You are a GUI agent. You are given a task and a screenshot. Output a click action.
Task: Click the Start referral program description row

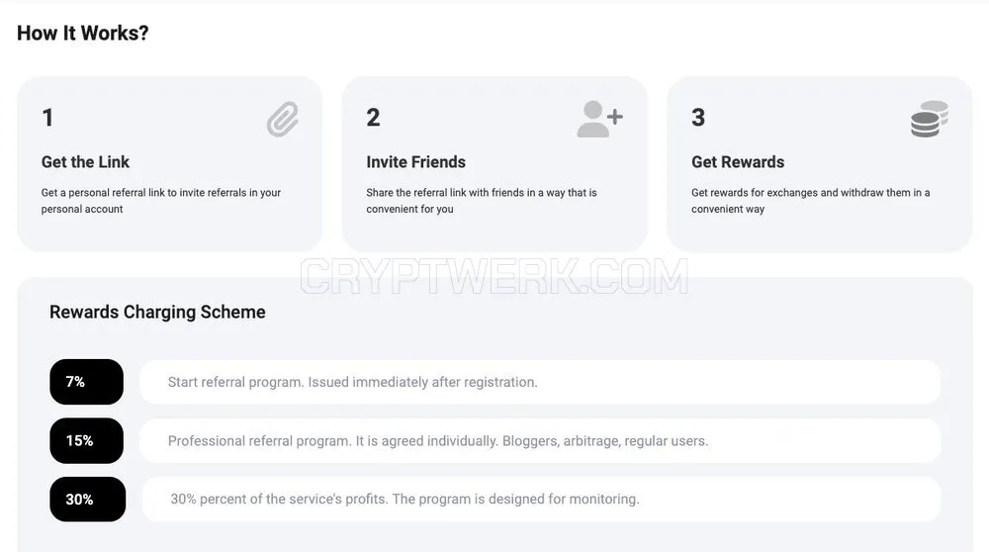[x=540, y=382]
